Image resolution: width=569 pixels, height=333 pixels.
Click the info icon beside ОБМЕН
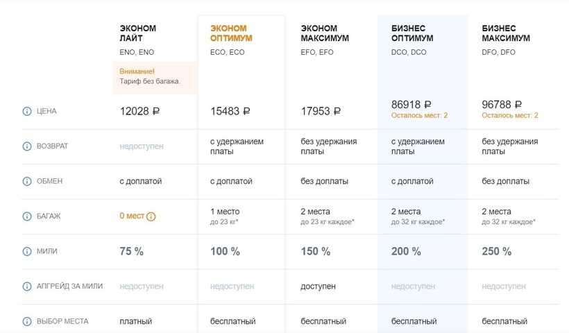(27, 181)
